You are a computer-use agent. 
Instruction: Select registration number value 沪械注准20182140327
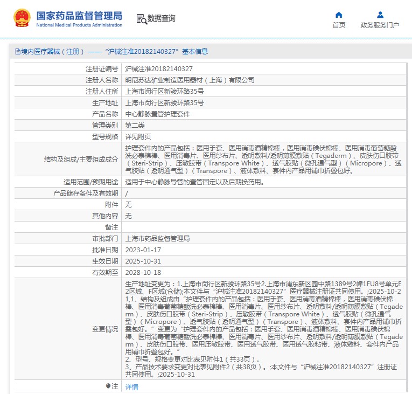point(159,69)
